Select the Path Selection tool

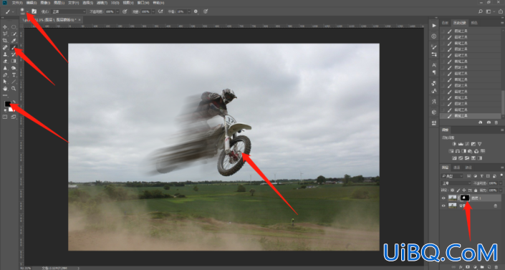click(x=5, y=82)
